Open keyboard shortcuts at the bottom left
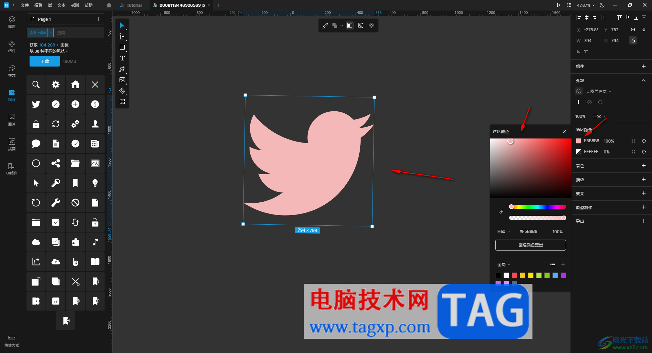This screenshot has height=353, width=652. 12,341
